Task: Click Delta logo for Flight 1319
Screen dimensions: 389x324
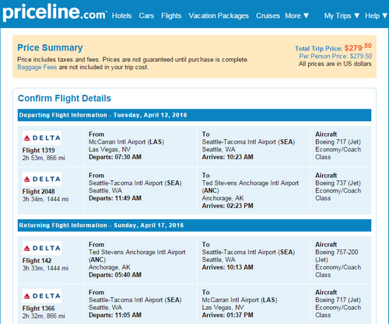Action: pos(42,138)
